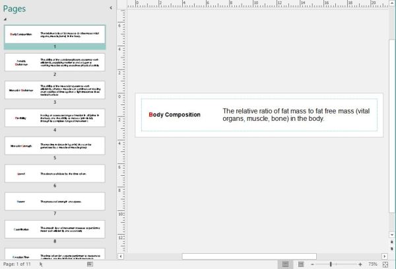Image resolution: width=396 pixels, height=269 pixels.
Task: Open the 75% zoom level dialog
Action: point(373,264)
